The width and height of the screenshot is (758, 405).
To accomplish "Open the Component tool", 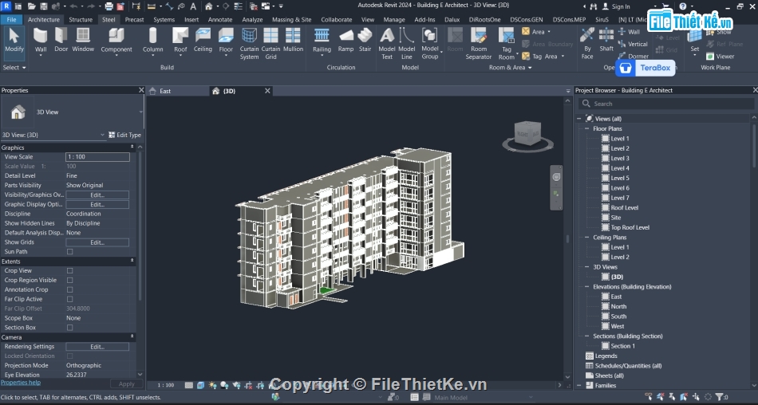I will pyautogui.click(x=116, y=41).
